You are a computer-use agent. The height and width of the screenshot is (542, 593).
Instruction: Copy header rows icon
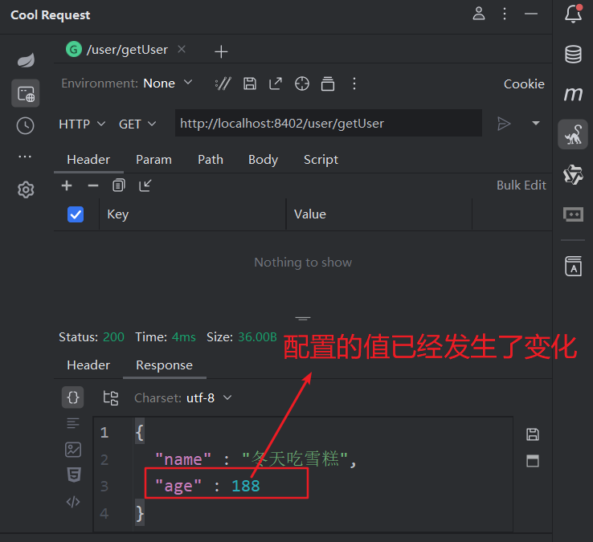coord(119,185)
